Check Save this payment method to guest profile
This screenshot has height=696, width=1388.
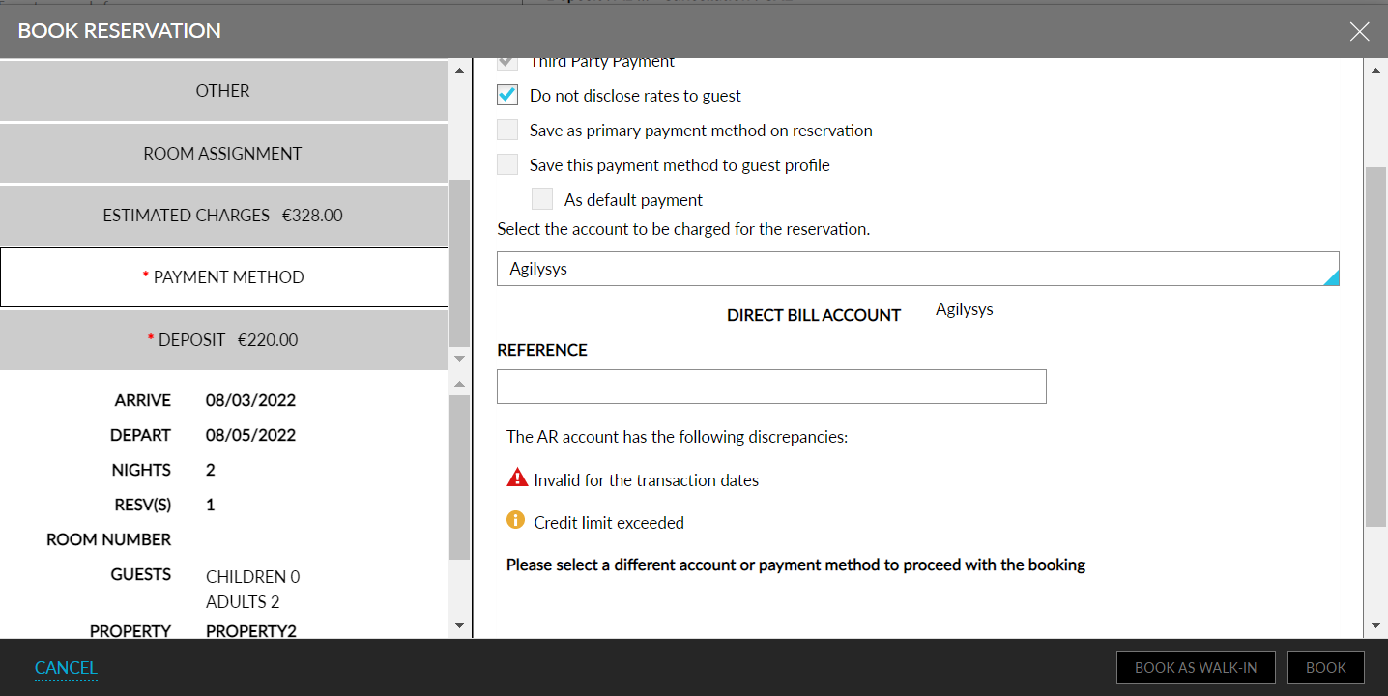point(507,165)
